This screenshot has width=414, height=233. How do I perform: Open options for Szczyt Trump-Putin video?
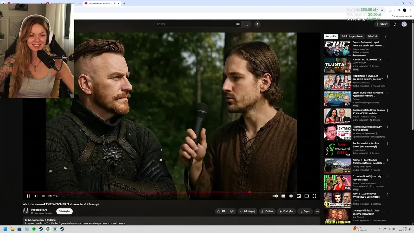pyautogui.click(x=387, y=93)
